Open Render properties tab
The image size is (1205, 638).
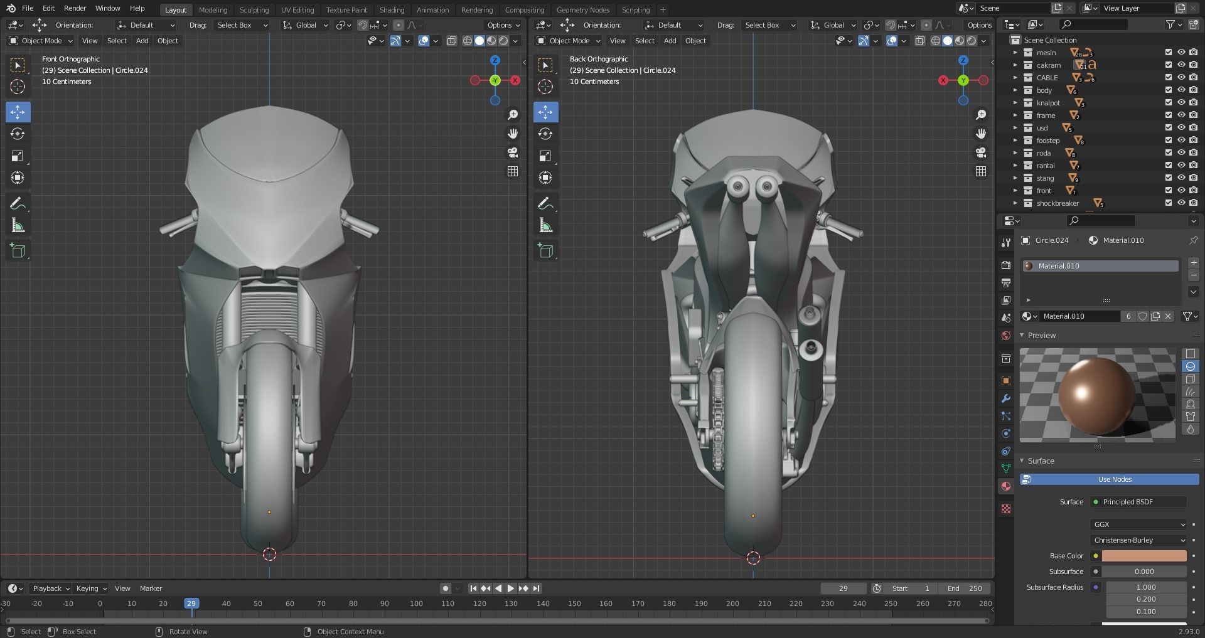pos(1006,265)
